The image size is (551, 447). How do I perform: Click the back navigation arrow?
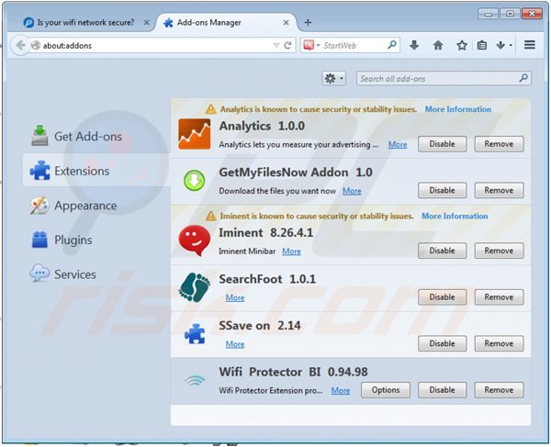coord(20,45)
